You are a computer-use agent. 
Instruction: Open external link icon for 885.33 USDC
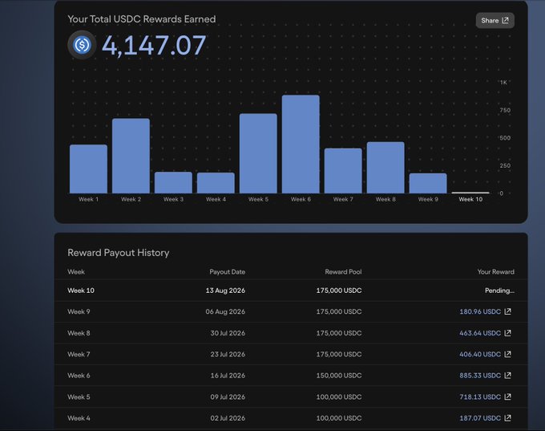(x=508, y=376)
